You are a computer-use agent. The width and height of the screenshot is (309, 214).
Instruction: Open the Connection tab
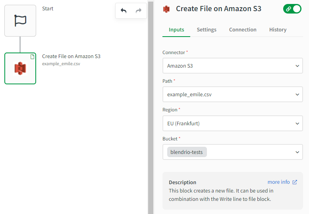tap(243, 30)
